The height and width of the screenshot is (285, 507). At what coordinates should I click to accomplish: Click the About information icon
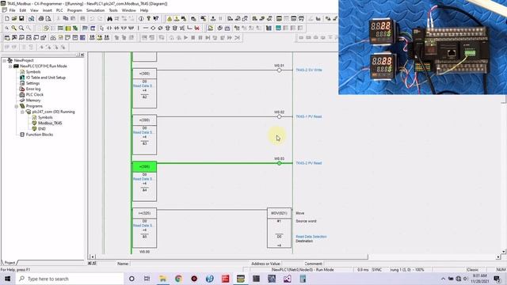click(141, 19)
